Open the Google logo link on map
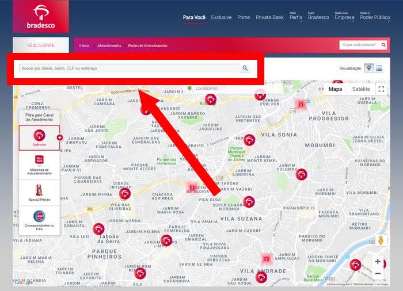 pyautogui.click(x=24, y=282)
